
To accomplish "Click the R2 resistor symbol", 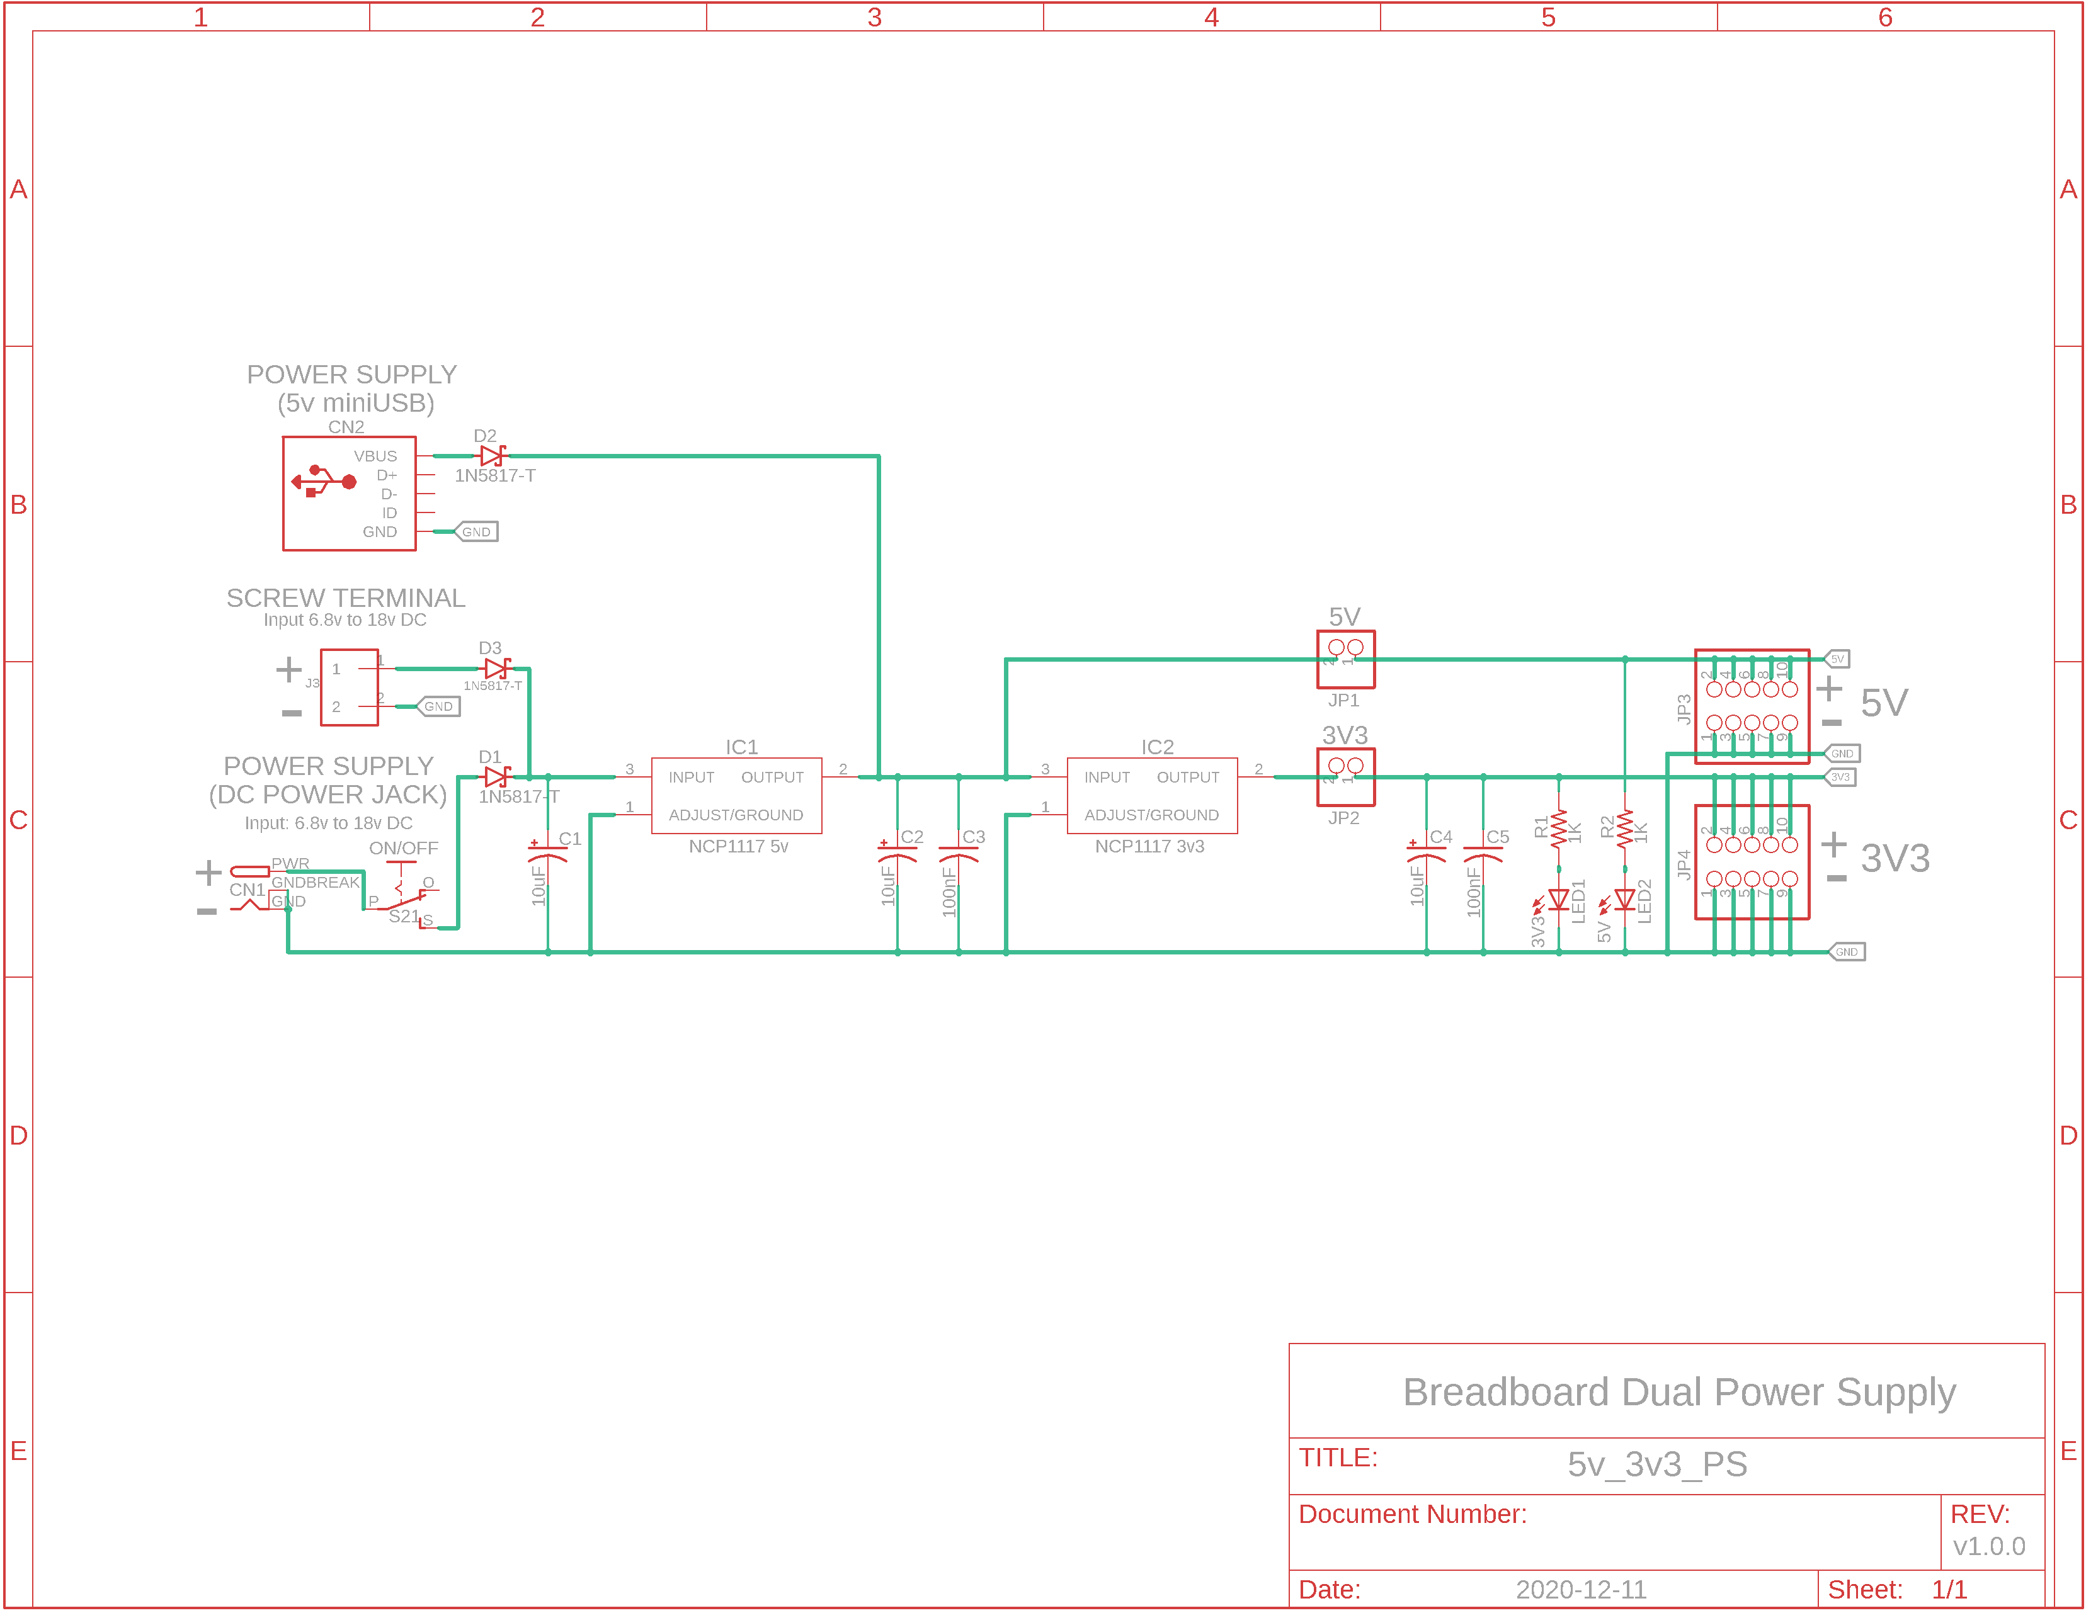I will pyautogui.click(x=1625, y=829).
